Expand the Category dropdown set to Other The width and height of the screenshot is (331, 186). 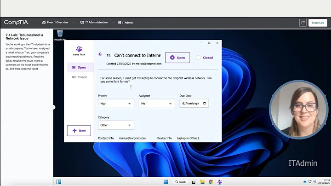click(x=116, y=125)
